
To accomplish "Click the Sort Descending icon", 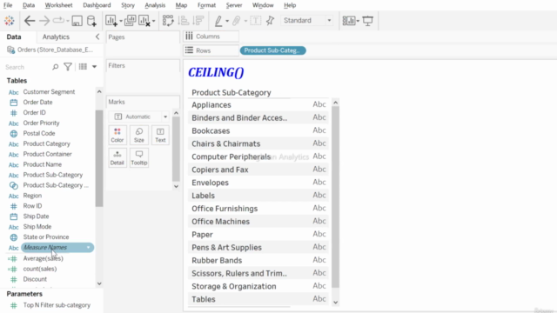I will 198,21.
